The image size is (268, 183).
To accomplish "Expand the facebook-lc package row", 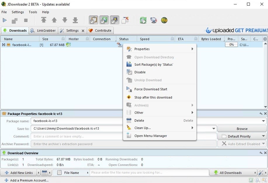I will 4,45.
